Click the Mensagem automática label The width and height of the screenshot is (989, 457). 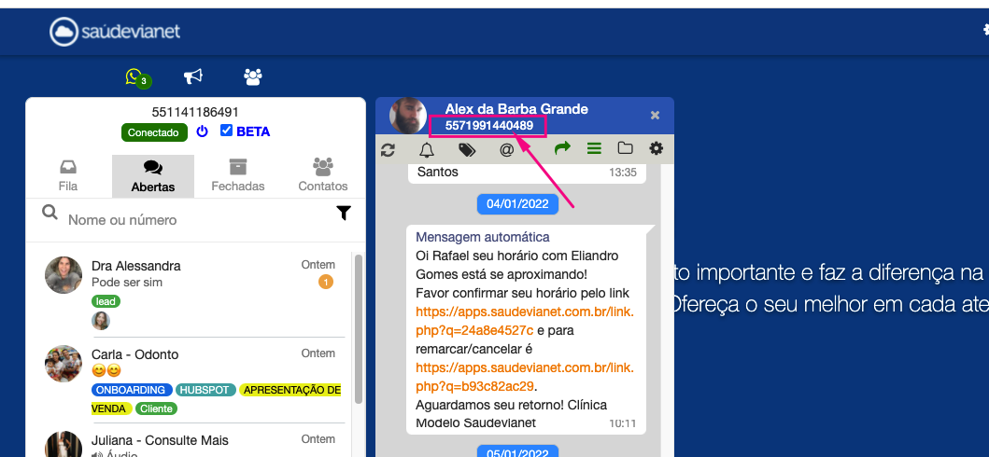click(483, 237)
